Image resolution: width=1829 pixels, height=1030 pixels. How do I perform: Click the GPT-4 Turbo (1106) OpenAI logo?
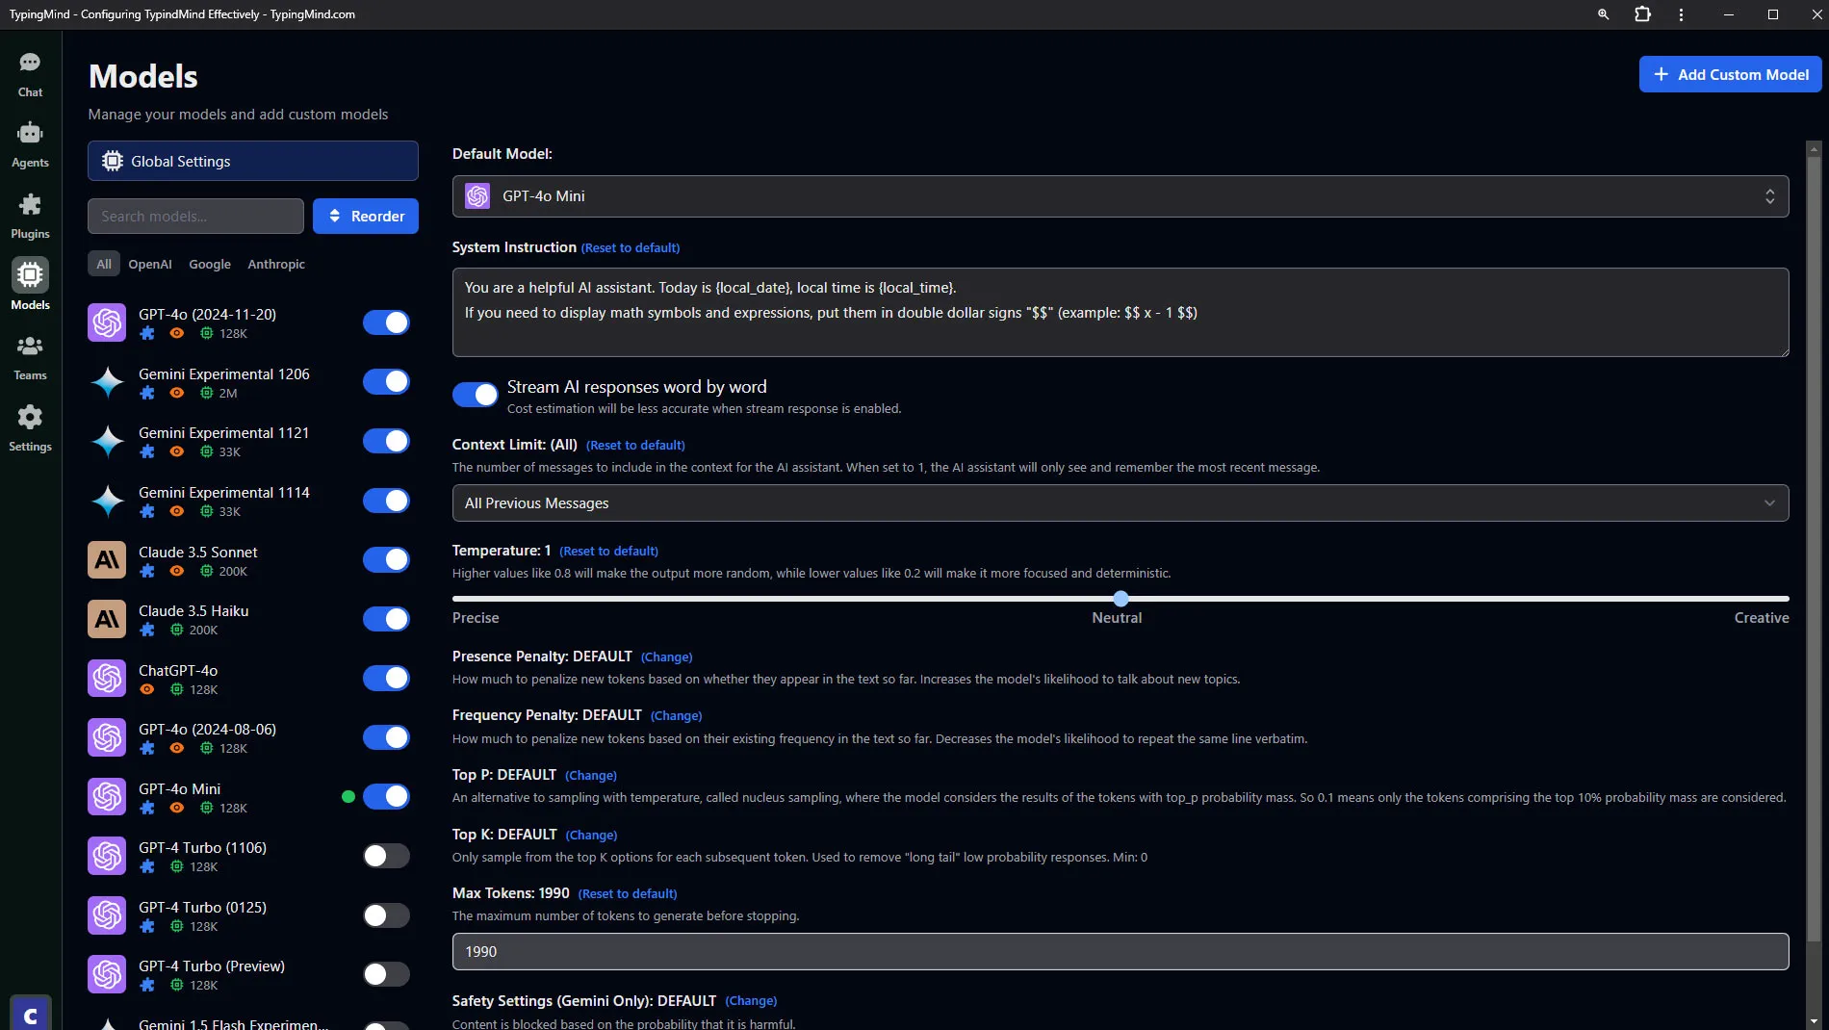107,856
